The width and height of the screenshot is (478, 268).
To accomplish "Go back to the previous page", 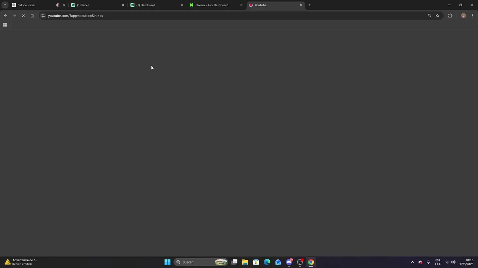I will (5, 16).
